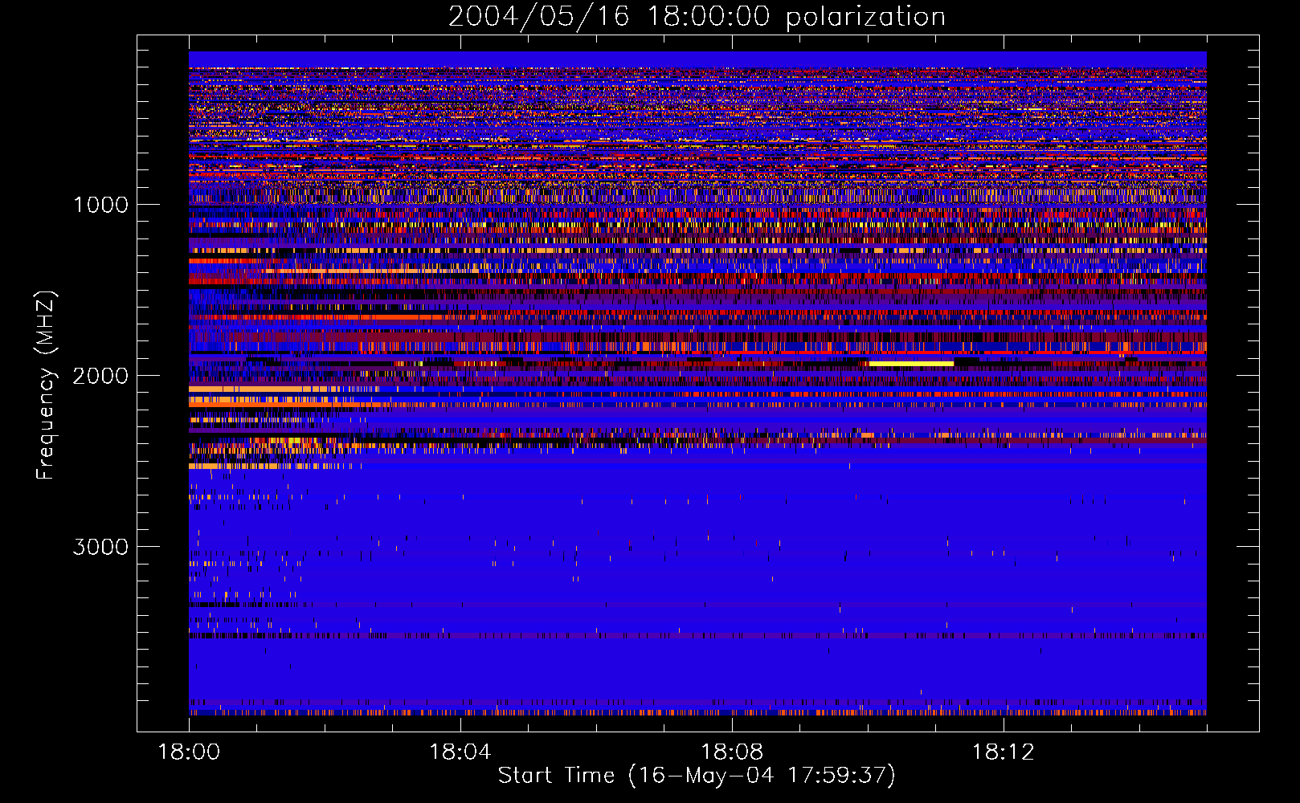The image size is (1300, 803).
Task: Click the "Frequency (MHZ)" y-axis label
Action: click(47, 385)
